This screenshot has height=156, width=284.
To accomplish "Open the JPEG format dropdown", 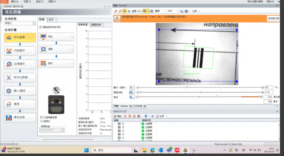I will click(173, 11).
